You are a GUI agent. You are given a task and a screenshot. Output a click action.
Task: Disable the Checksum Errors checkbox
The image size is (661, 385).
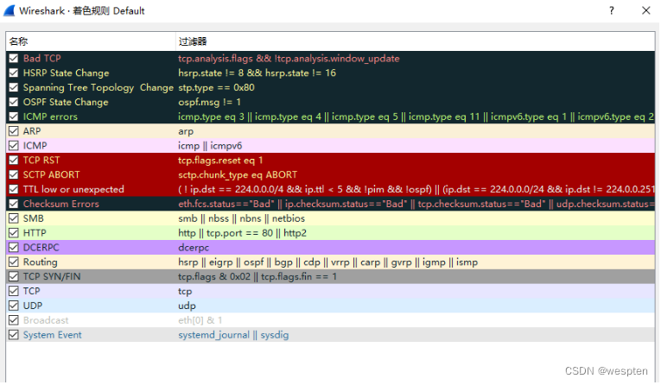[x=14, y=204]
